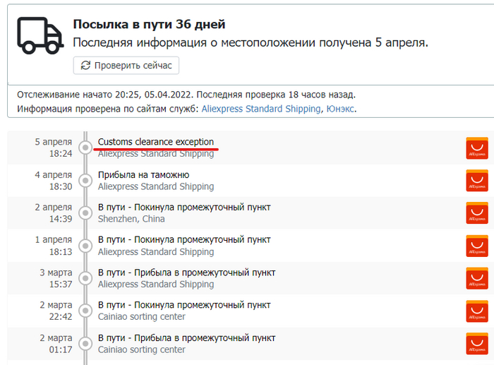Select timeline marker for 4 апреля 18:30
The image size is (494, 365).
pos(85,181)
